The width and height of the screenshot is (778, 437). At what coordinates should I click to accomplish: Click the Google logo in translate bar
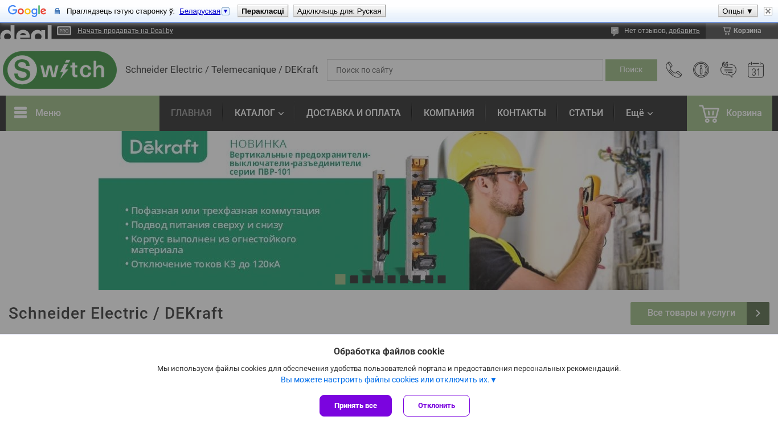click(27, 11)
